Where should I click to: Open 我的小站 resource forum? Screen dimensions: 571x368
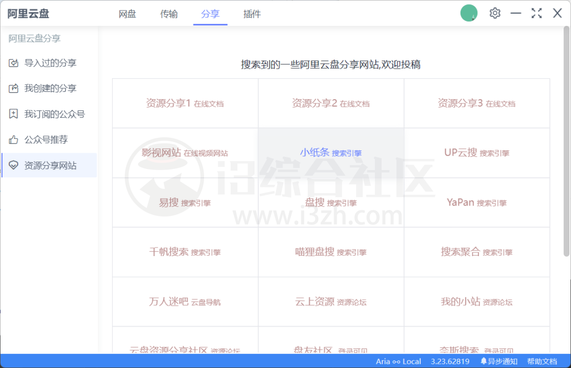click(476, 302)
